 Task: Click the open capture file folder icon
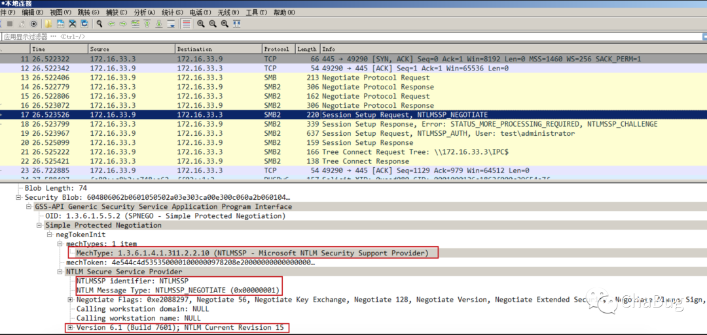(48, 24)
